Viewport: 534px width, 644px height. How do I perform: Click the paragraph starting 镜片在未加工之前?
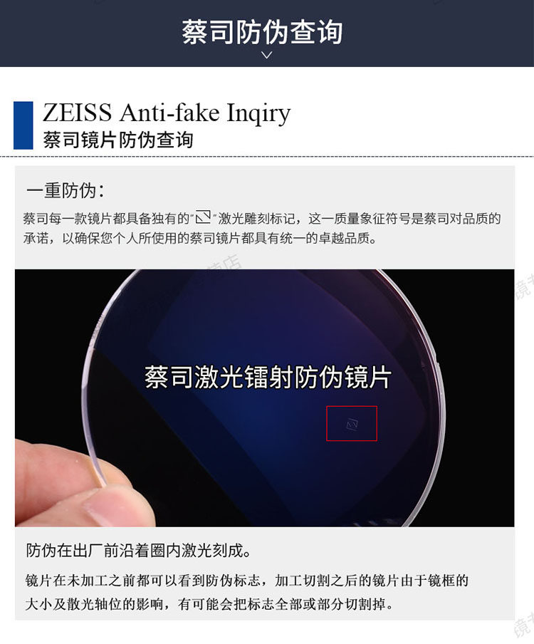coord(246,592)
